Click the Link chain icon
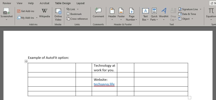 coord(68,9)
